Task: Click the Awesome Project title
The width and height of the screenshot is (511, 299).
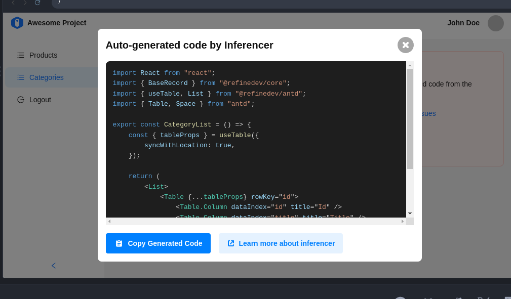Action: [x=57, y=23]
